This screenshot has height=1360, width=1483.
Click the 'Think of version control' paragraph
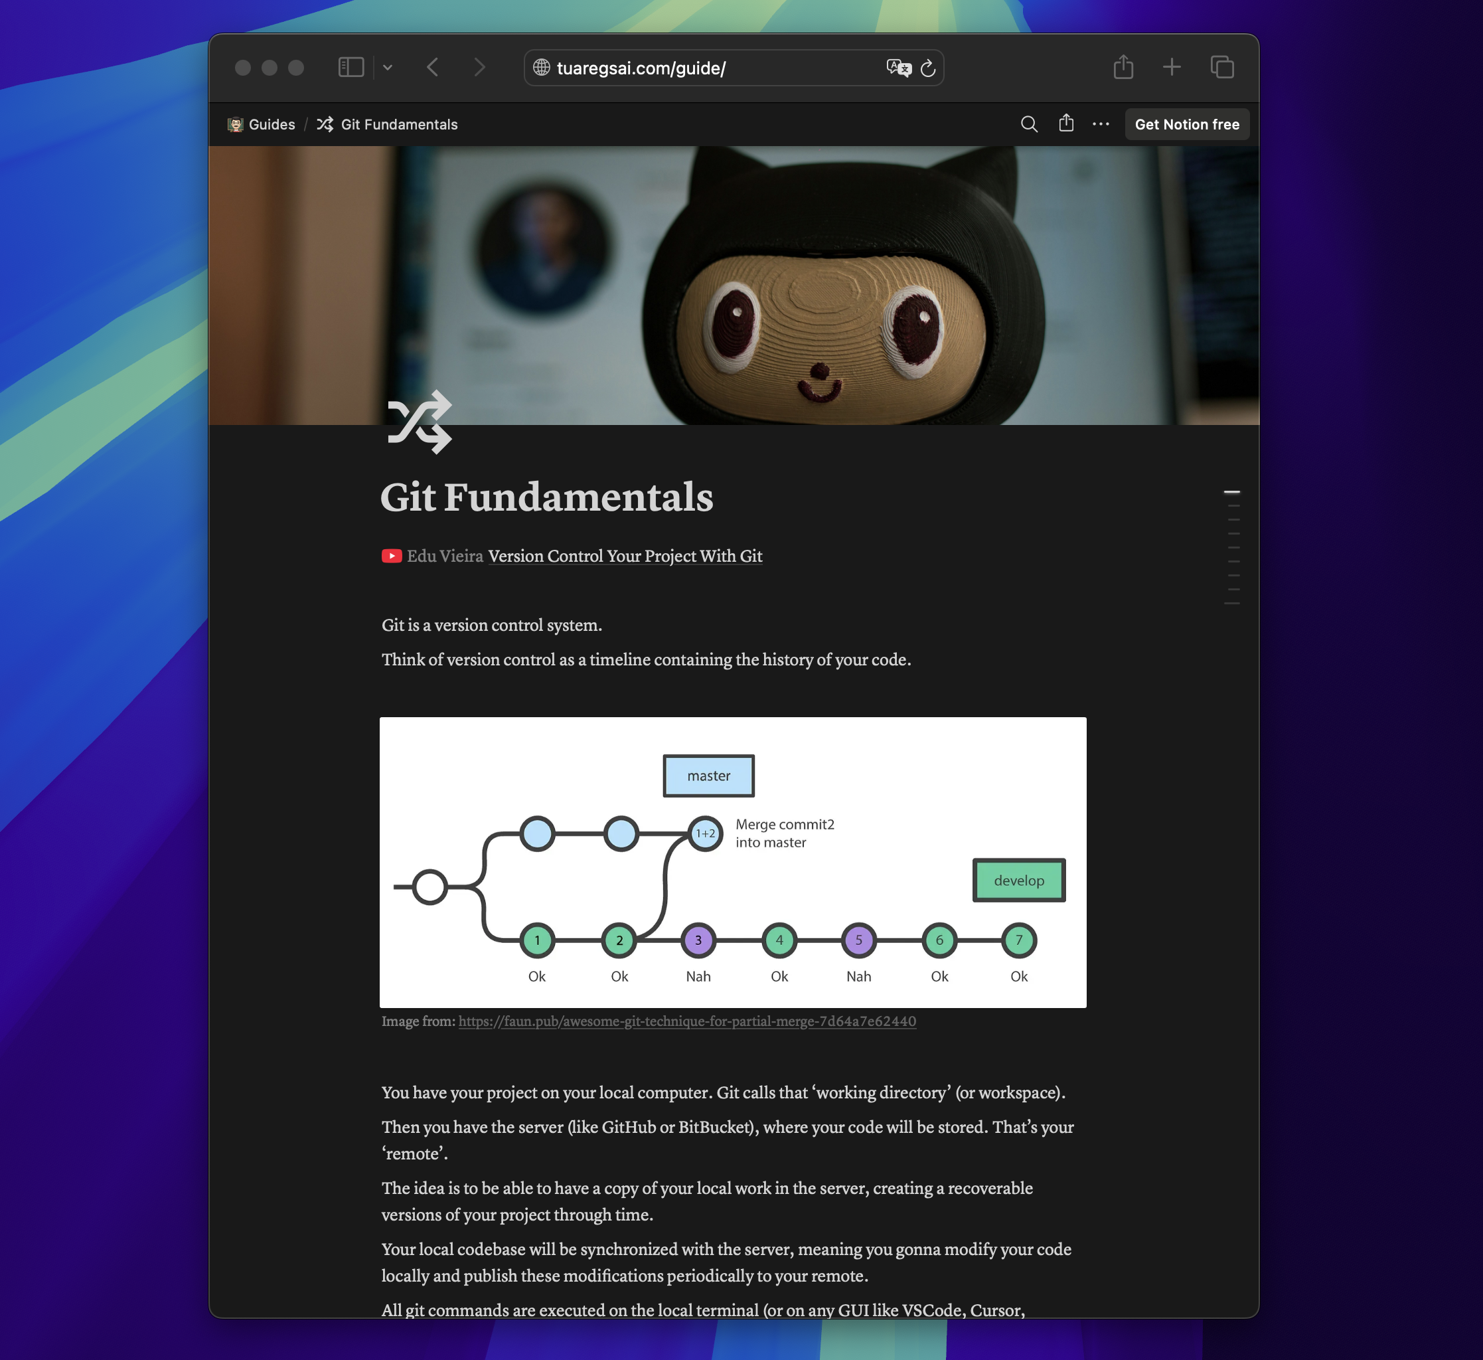(x=646, y=659)
